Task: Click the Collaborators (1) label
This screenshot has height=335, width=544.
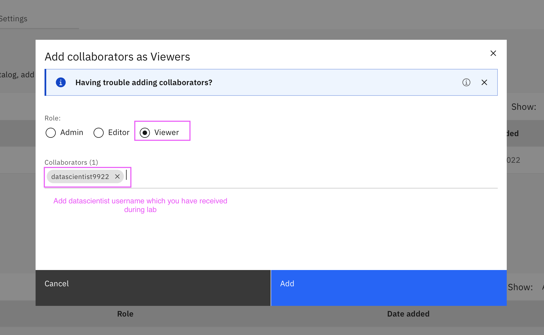Action: (71, 162)
